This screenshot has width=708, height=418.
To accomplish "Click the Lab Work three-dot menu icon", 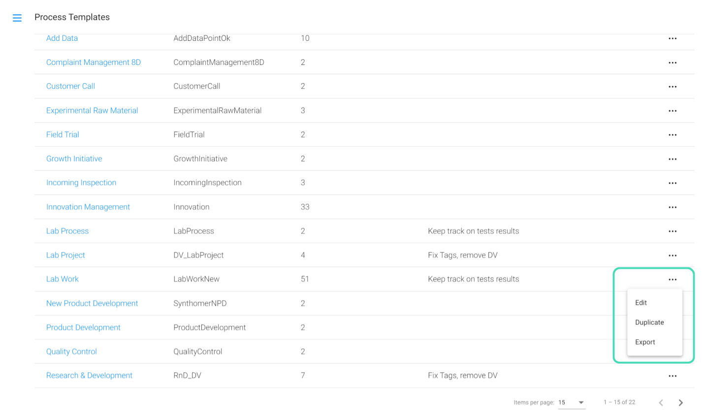I will click(x=673, y=280).
